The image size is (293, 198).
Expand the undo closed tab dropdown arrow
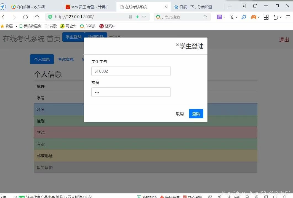(281, 17)
